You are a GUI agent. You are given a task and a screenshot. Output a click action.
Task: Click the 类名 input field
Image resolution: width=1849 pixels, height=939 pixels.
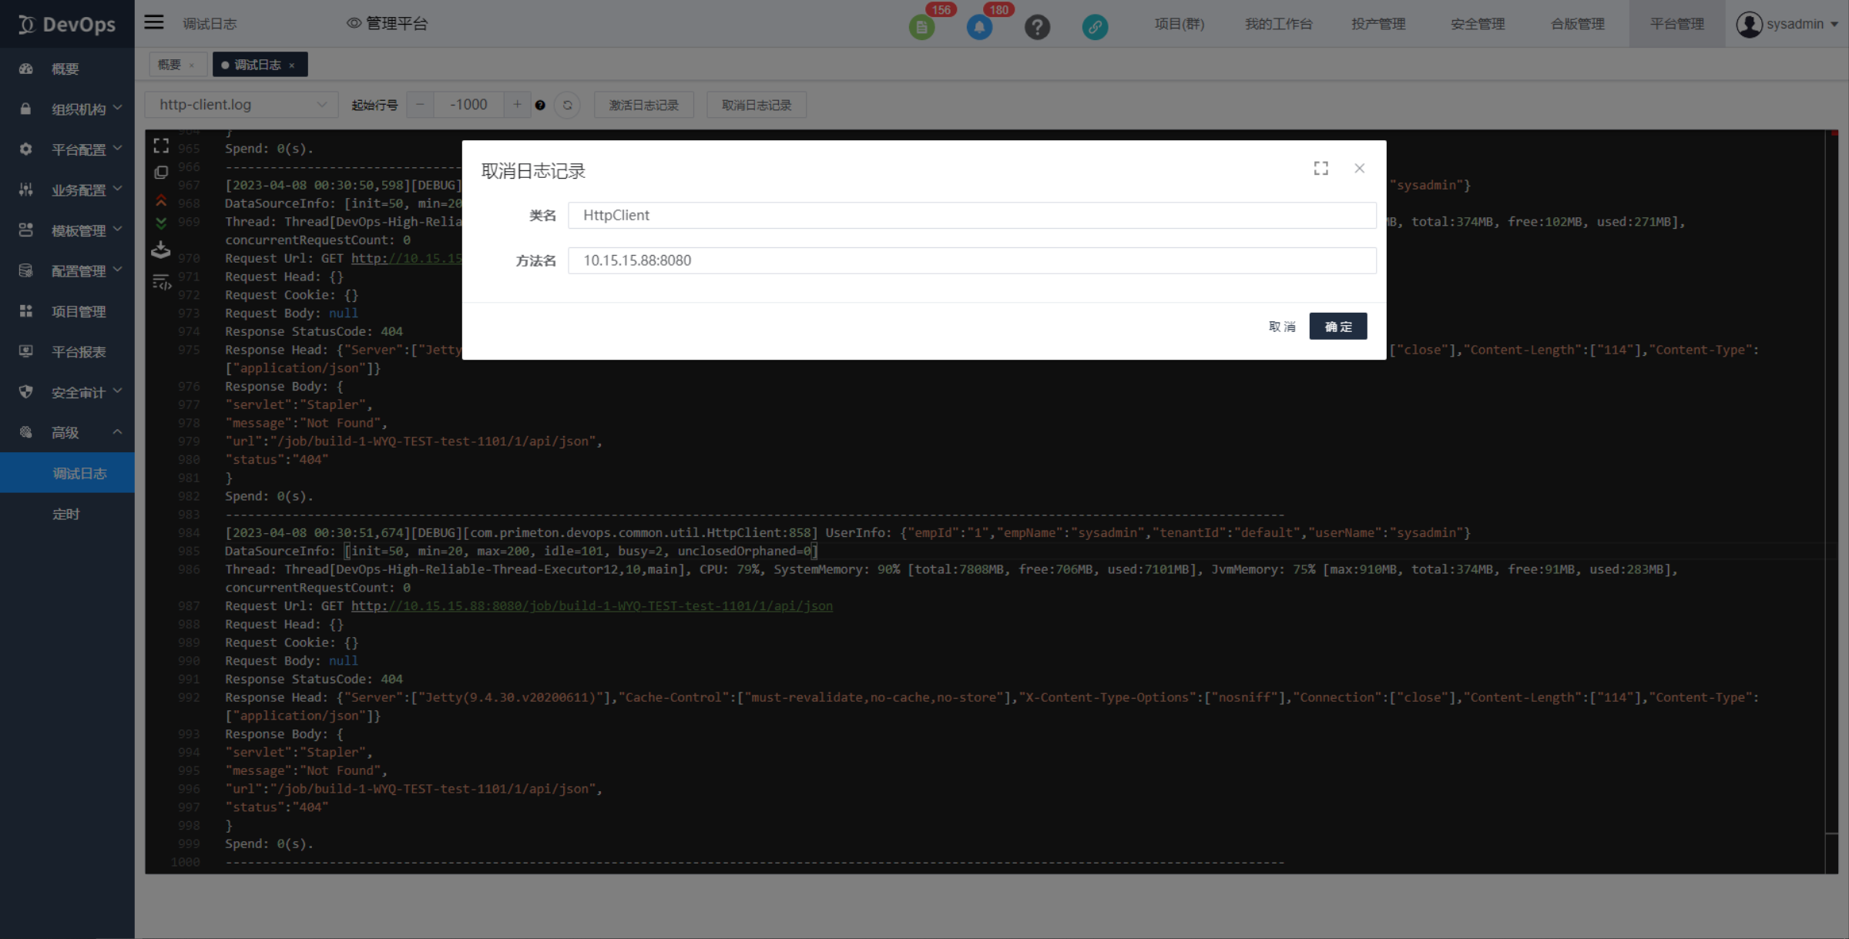971,215
